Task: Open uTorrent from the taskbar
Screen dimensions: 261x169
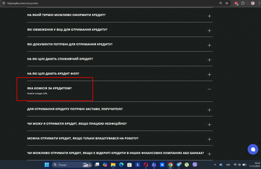Action: tap(187, 165)
